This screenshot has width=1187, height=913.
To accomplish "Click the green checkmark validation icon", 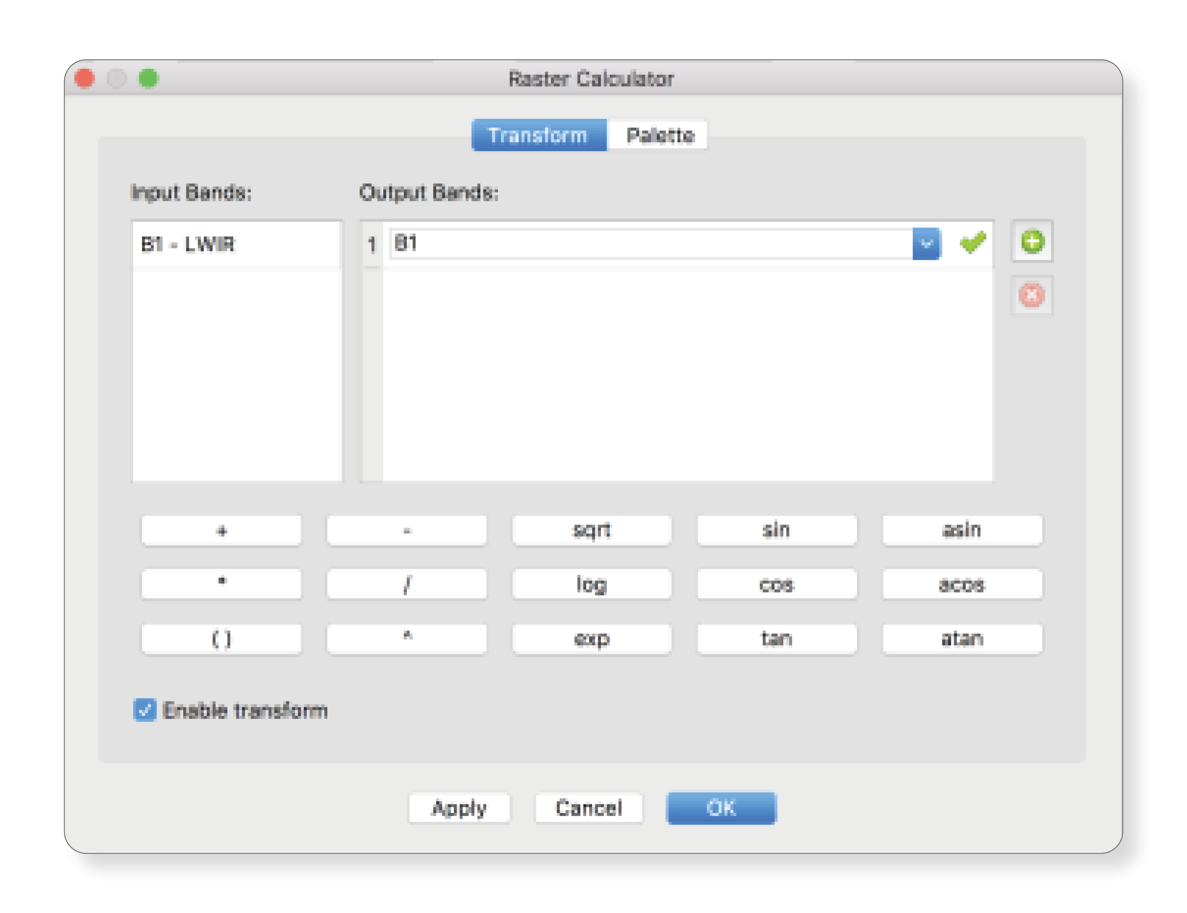I will tap(972, 242).
